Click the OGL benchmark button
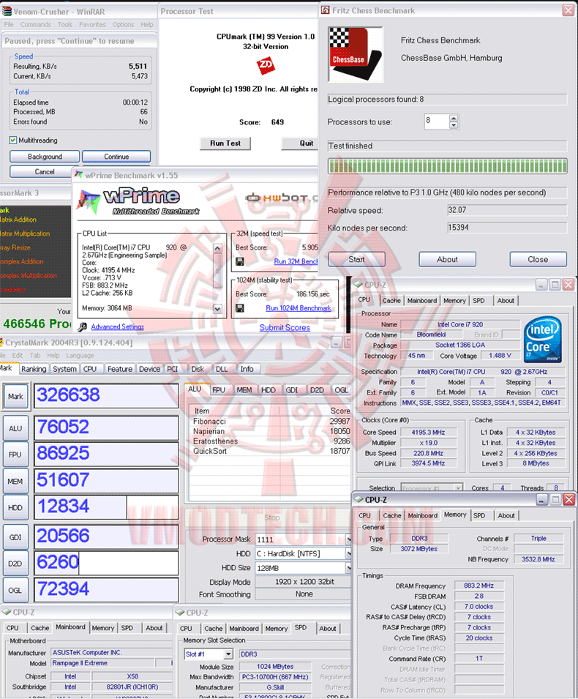Image resolution: width=578 pixels, height=699 pixels. [x=15, y=590]
